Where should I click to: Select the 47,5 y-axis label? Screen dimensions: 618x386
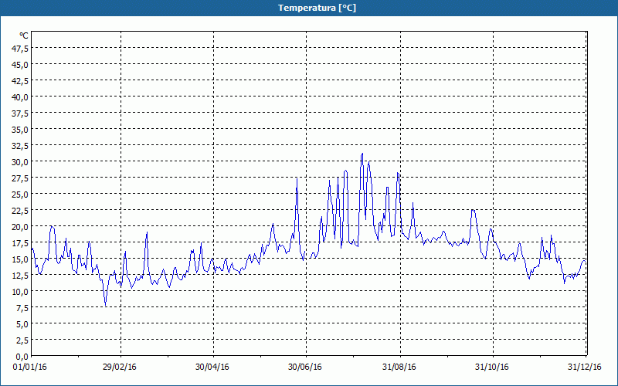coord(20,48)
